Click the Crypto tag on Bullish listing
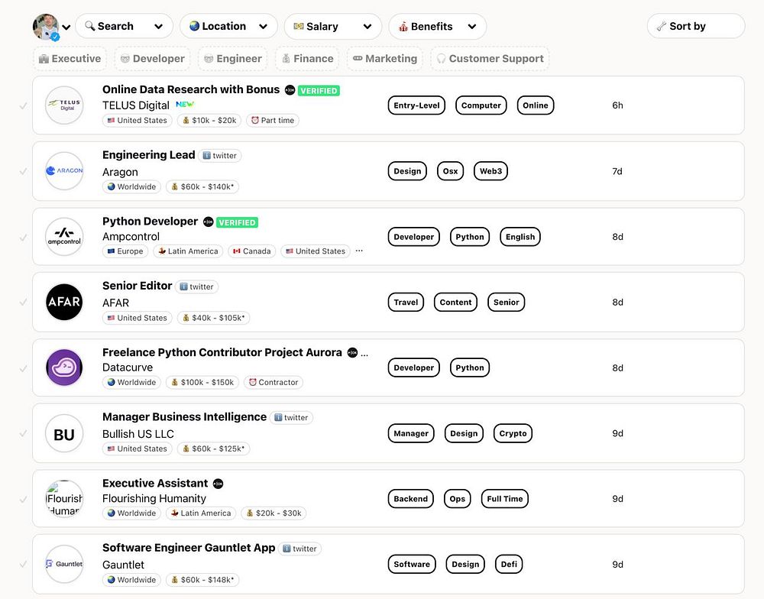Image resolution: width=764 pixels, height=599 pixels. pyautogui.click(x=513, y=433)
